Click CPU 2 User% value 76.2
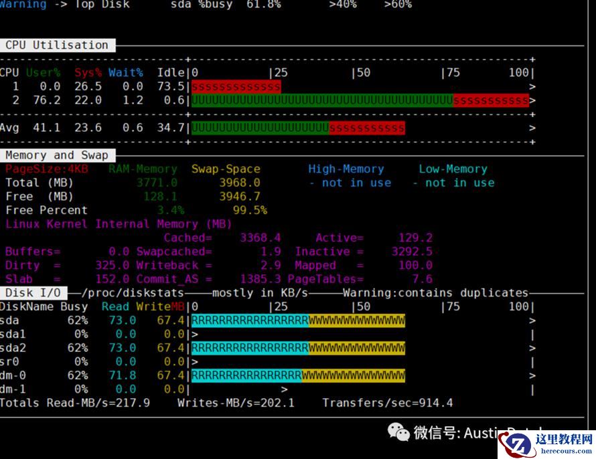Image resolution: width=596 pixels, height=459 pixels. tap(46, 100)
